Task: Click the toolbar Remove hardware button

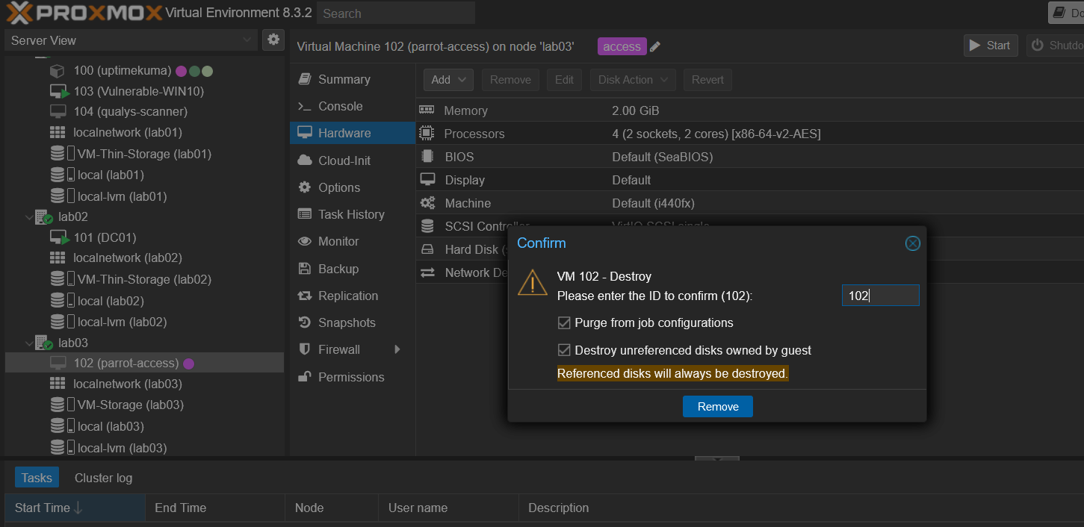Action: [511, 80]
